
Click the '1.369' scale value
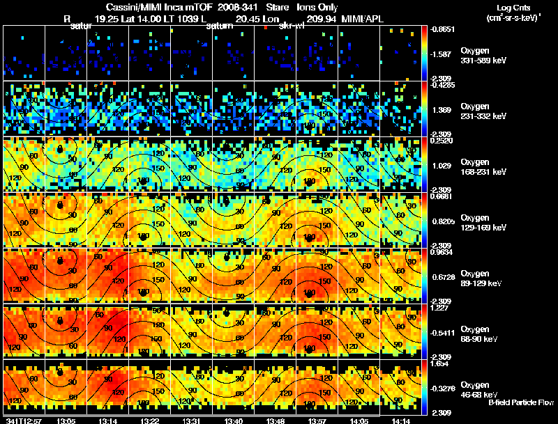pyautogui.click(x=442, y=110)
